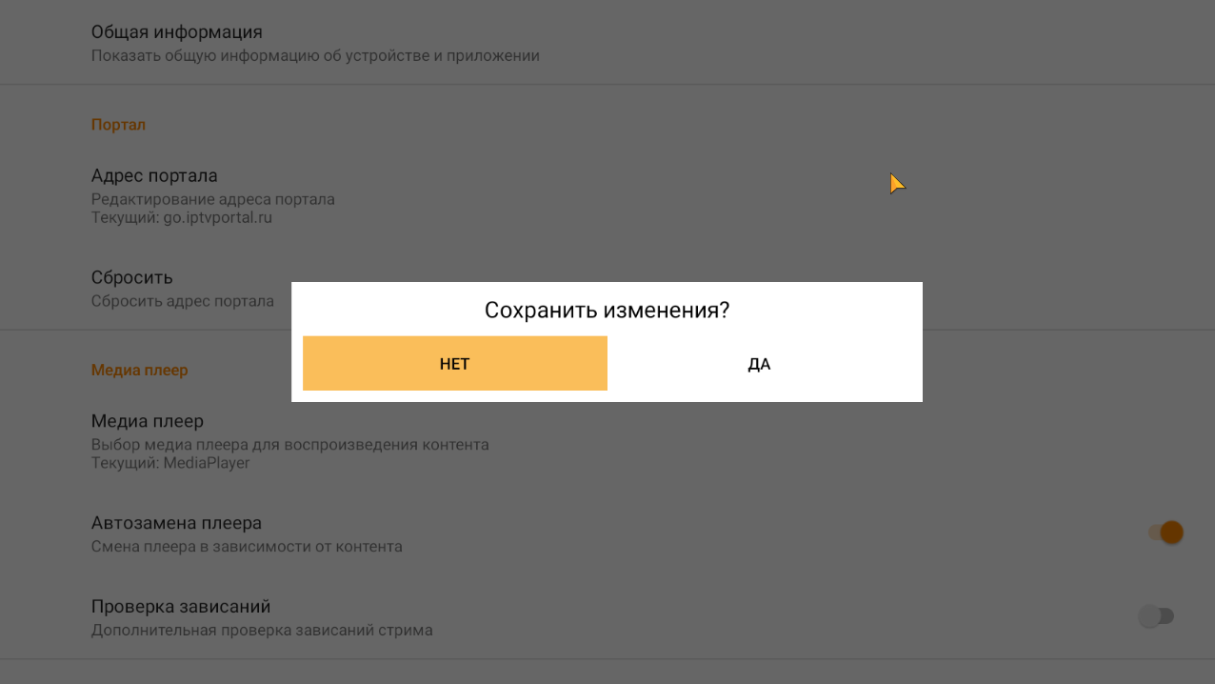Click the Показать общую информацию description text
Viewport: 1215px width, 684px height.
point(315,56)
